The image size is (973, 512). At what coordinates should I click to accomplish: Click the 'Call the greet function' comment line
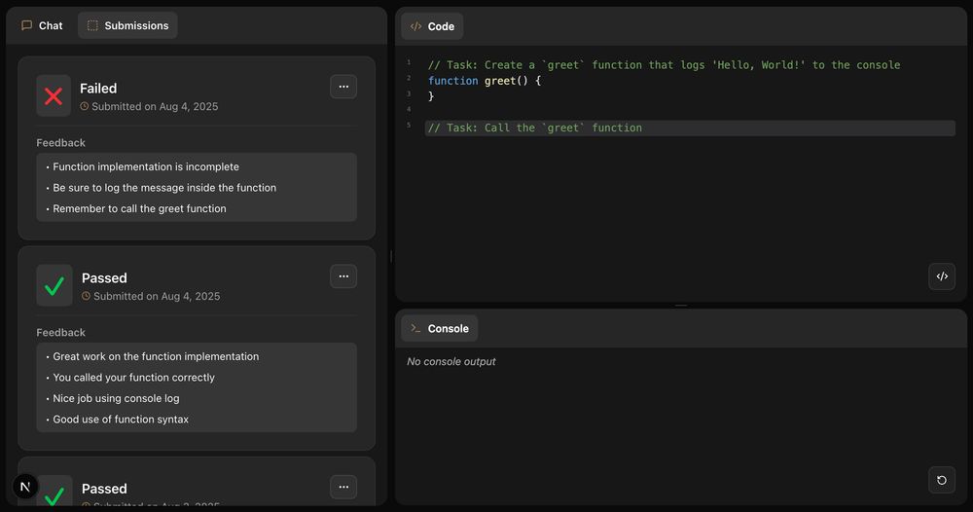click(690, 128)
